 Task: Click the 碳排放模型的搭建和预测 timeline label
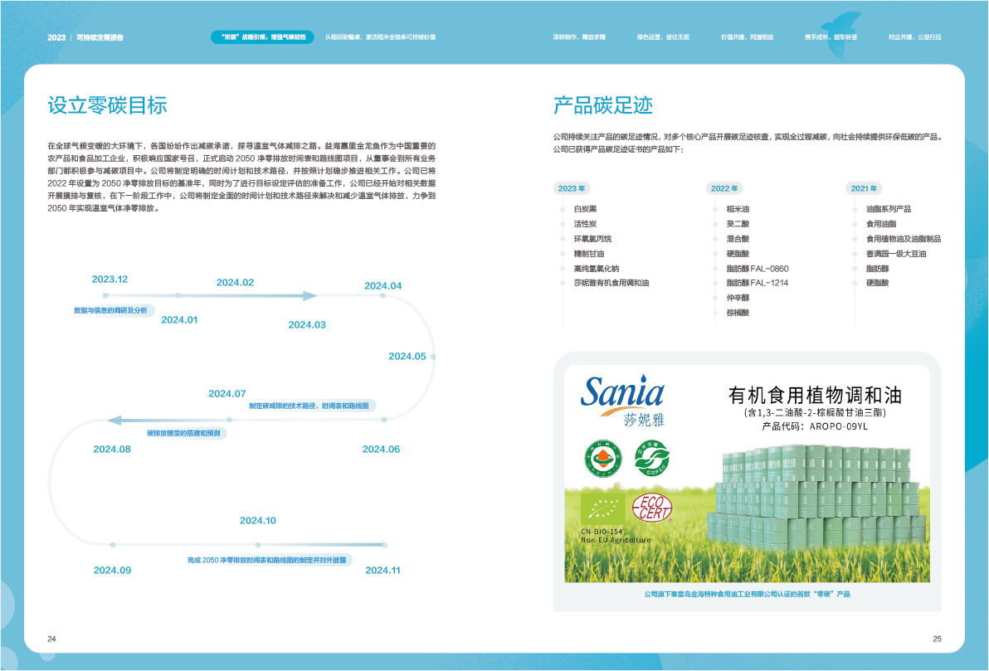183,433
